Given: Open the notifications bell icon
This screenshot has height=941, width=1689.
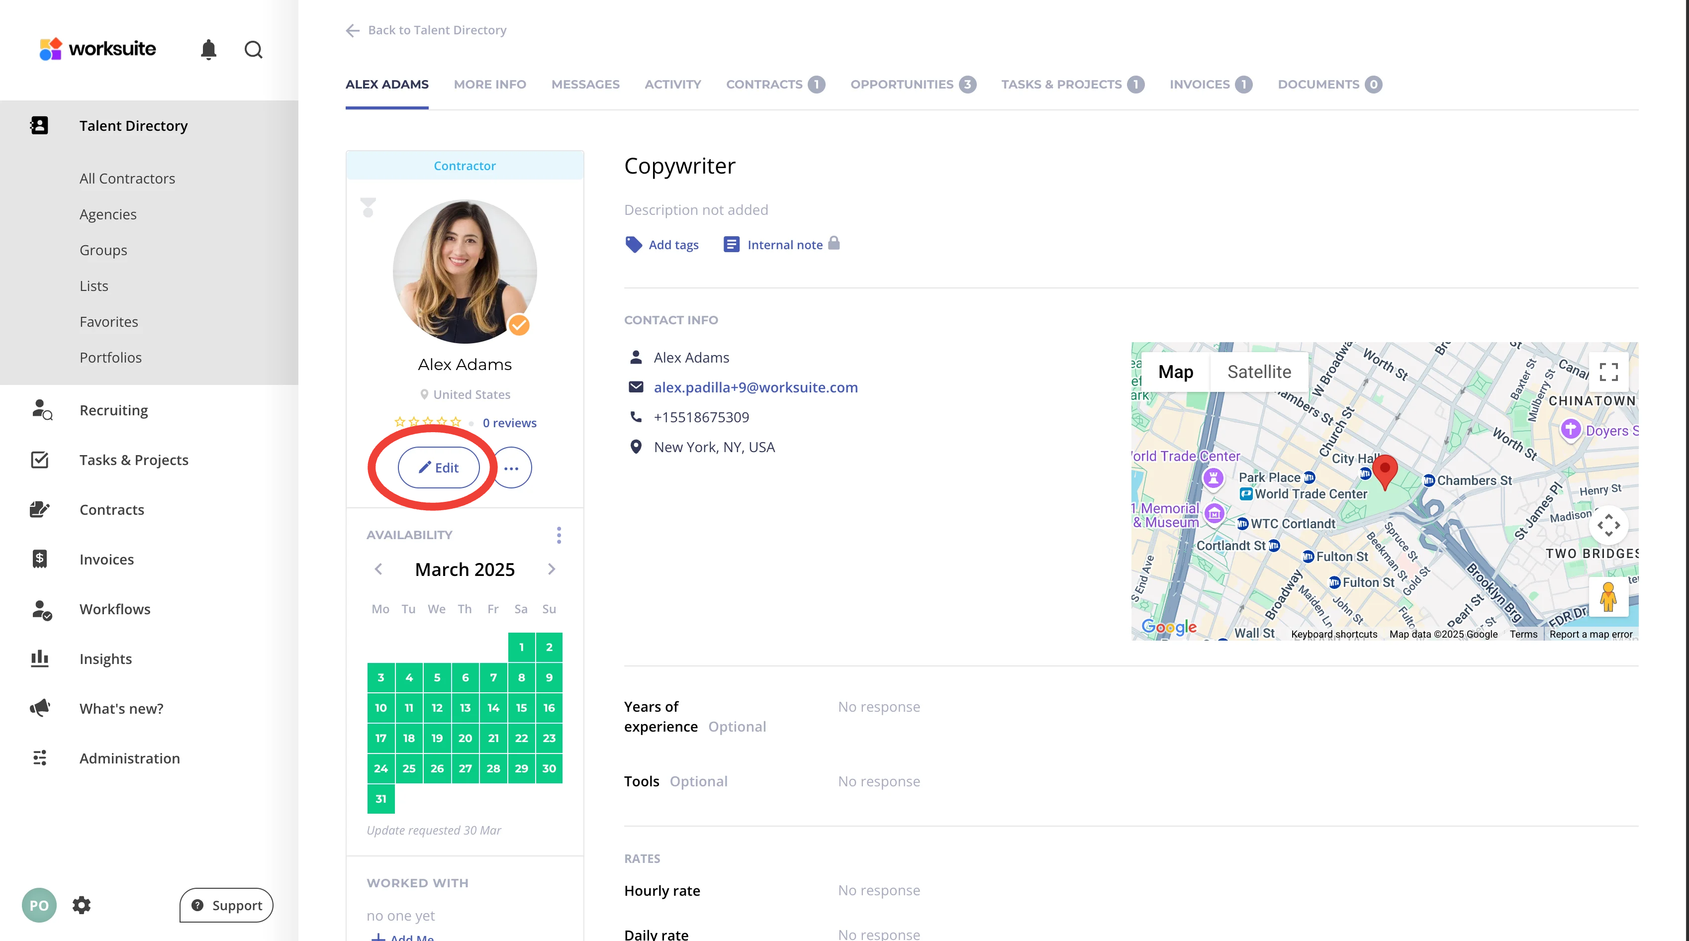Looking at the screenshot, I should (208, 49).
